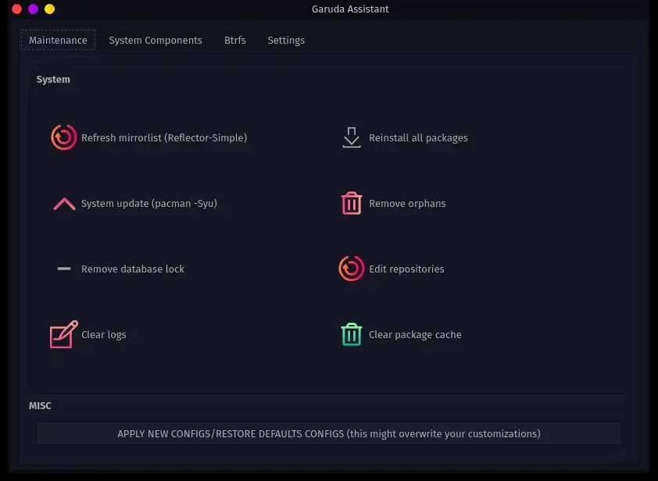658x481 pixels.
Task: Click the Remove orphans trash icon
Action: (352, 203)
